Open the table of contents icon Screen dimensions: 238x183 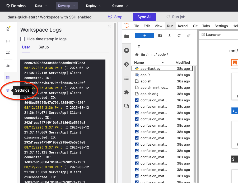tap(127, 78)
